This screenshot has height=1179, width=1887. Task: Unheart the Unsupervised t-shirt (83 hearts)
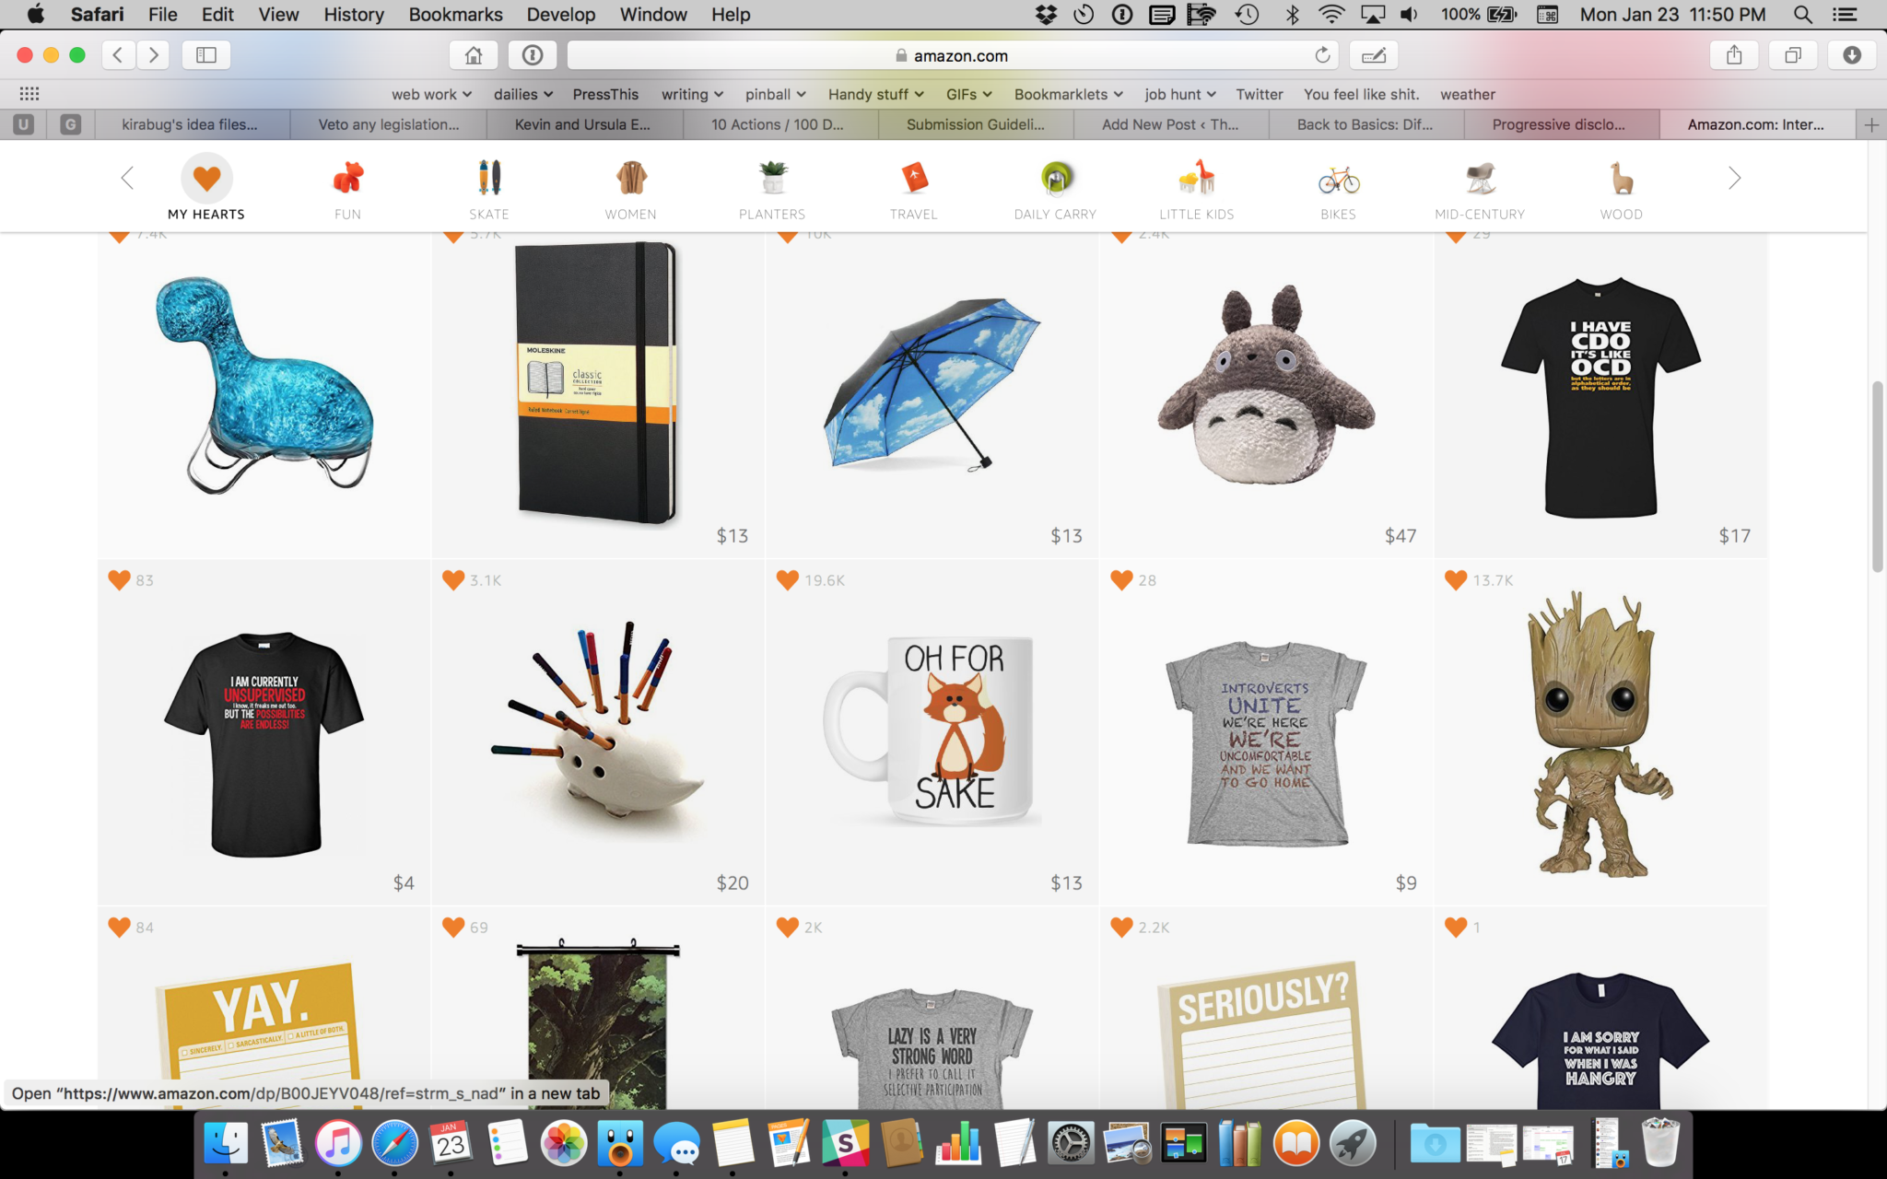pos(119,579)
